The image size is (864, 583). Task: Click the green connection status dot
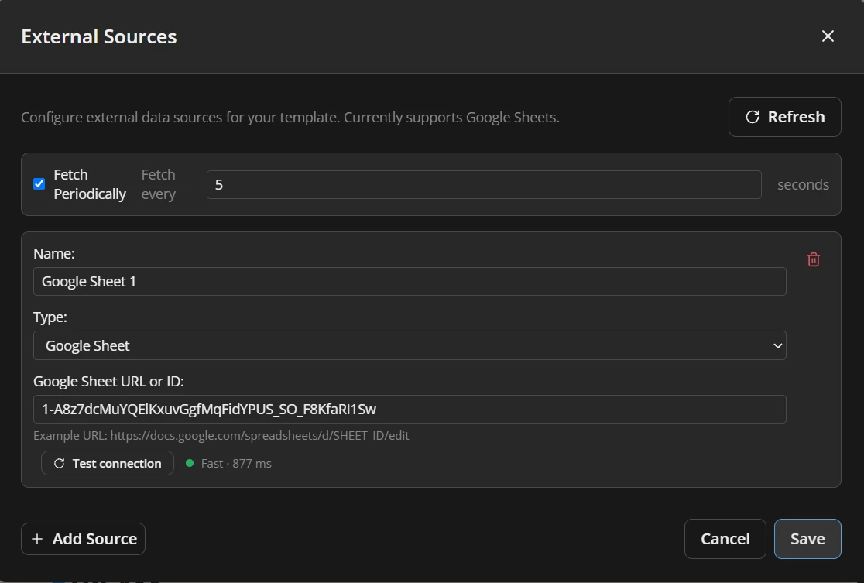coord(190,464)
